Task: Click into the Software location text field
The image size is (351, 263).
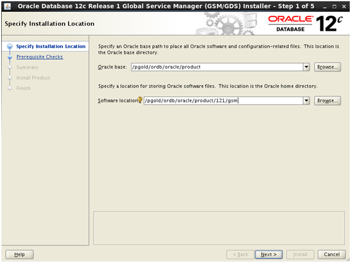Action: pyautogui.click(x=223, y=101)
